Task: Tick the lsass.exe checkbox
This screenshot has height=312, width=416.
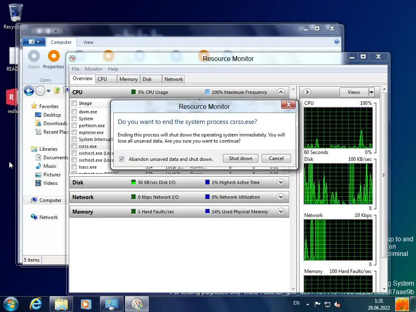Action: point(74,167)
